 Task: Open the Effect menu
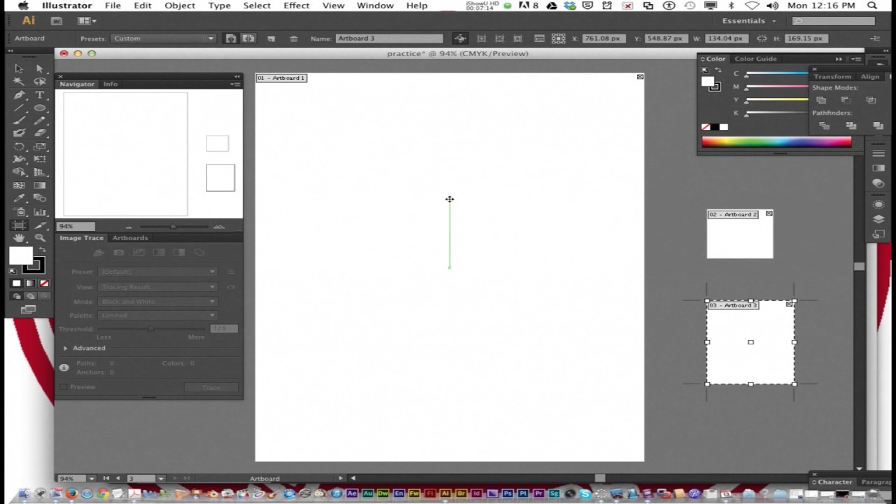point(296,6)
